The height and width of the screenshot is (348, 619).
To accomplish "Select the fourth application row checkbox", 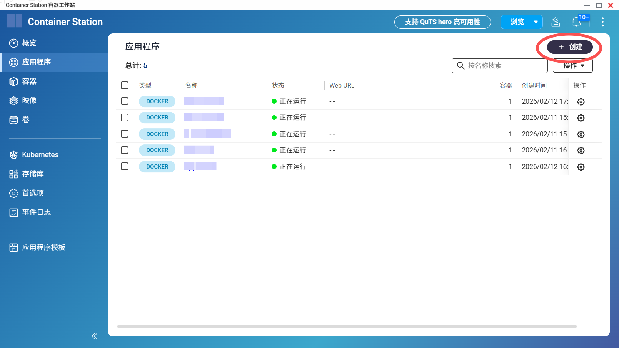I will pos(125,150).
